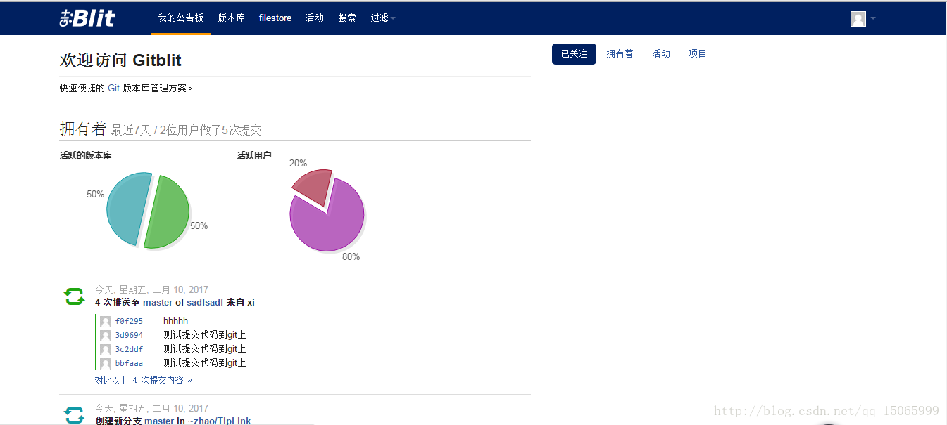
Task: Open ~zhao/TipLink repository link
Action: pyautogui.click(x=219, y=421)
